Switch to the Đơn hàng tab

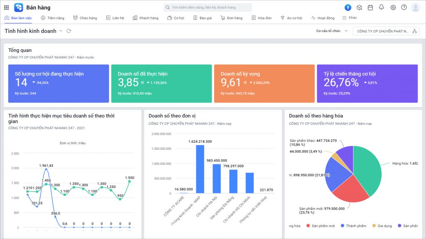pos(231,18)
